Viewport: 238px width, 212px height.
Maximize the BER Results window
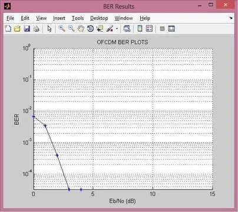[x=211, y=5]
